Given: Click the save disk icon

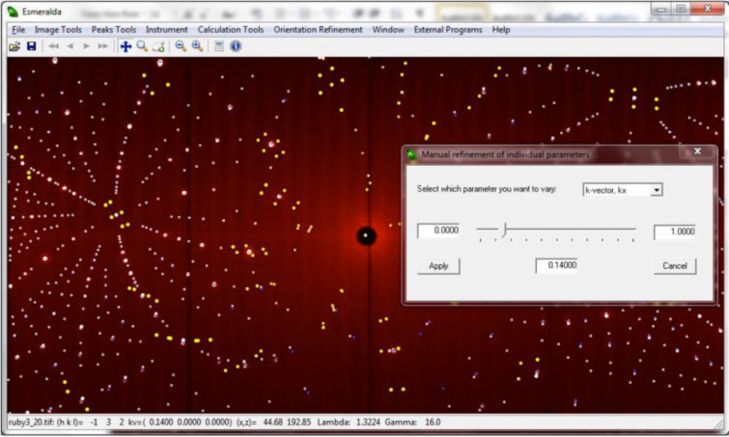Looking at the screenshot, I should [x=31, y=46].
